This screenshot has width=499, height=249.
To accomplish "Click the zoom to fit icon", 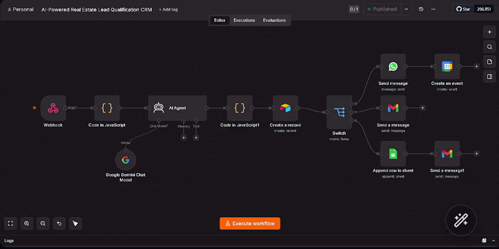I will click(10, 224).
